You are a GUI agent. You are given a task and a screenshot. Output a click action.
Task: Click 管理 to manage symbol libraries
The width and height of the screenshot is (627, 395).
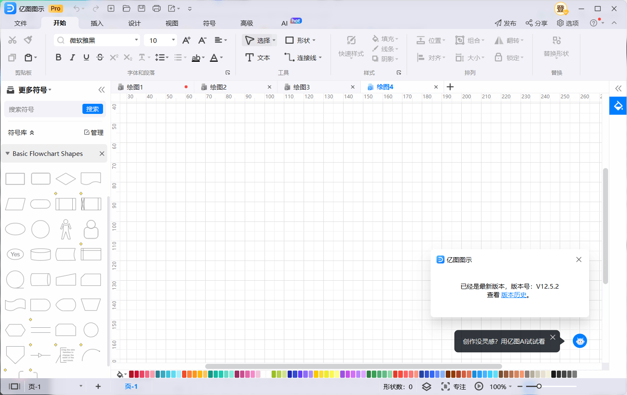(x=94, y=132)
